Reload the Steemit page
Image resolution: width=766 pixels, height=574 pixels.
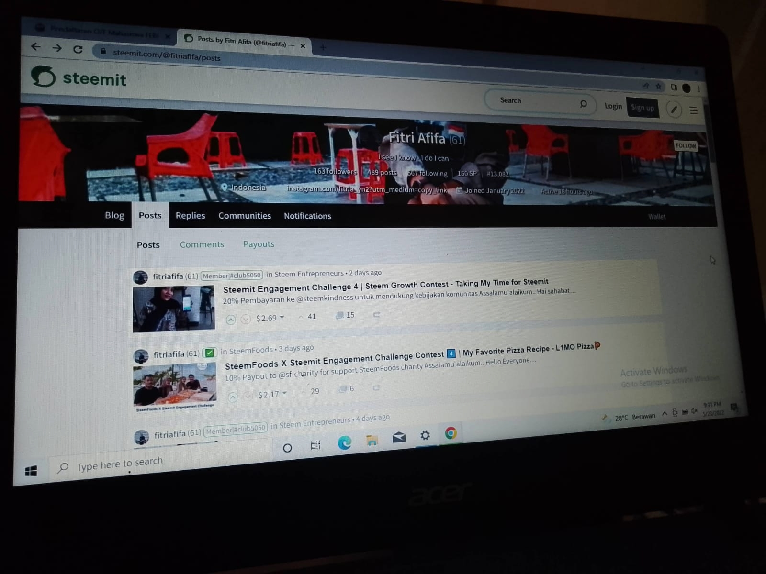[x=78, y=49]
